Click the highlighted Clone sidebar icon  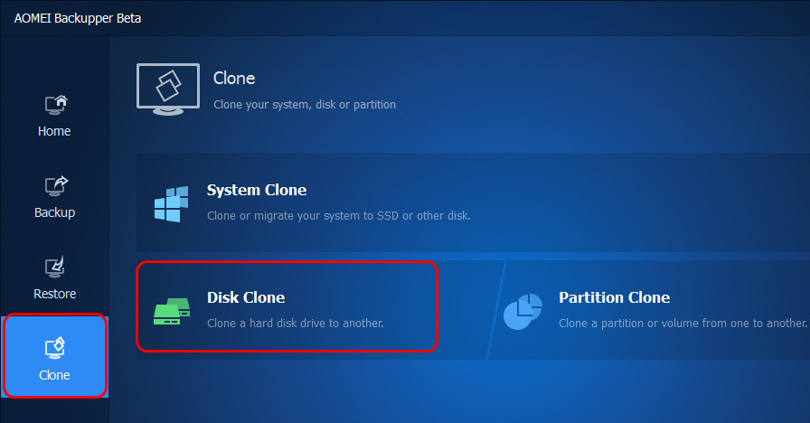point(54,347)
